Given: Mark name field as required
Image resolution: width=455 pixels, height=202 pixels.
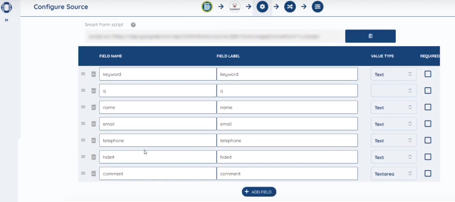Looking at the screenshot, I should [x=428, y=107].
